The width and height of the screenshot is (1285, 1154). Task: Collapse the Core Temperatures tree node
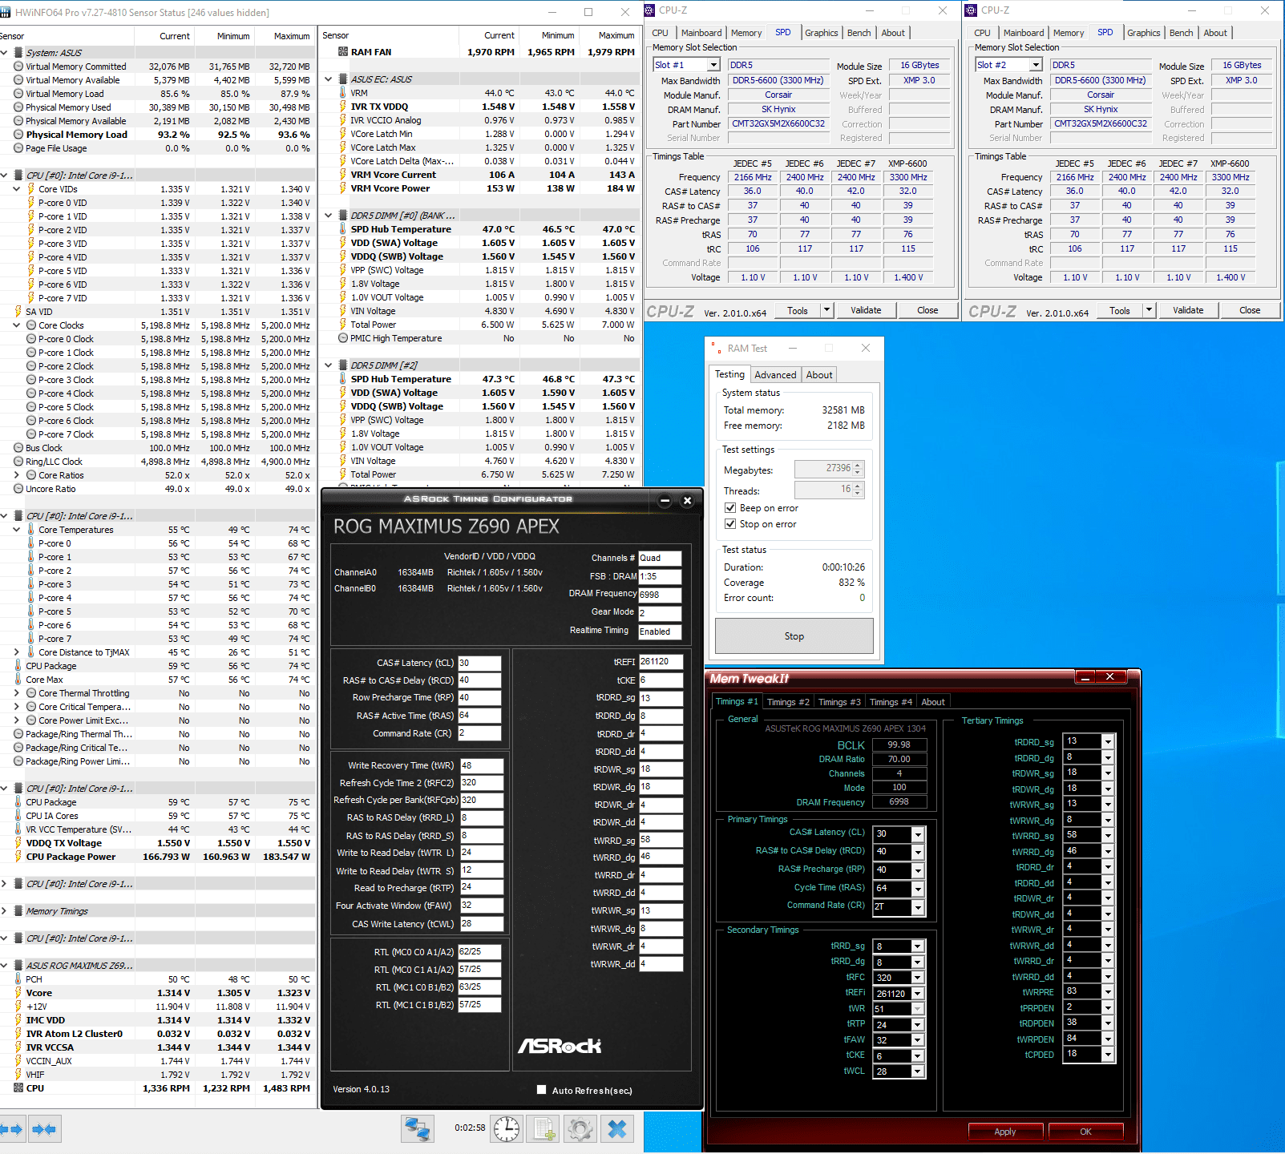coord(17,530)
